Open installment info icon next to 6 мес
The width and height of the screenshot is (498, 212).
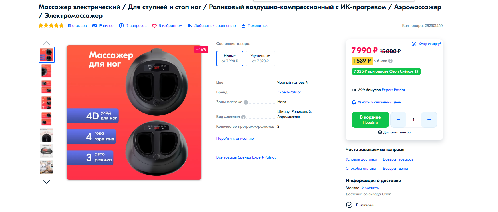(390, 61)
